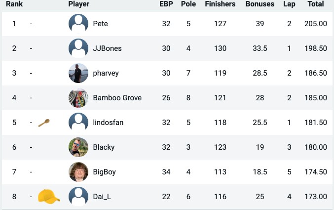Sort by the Finishers column header

220,4
